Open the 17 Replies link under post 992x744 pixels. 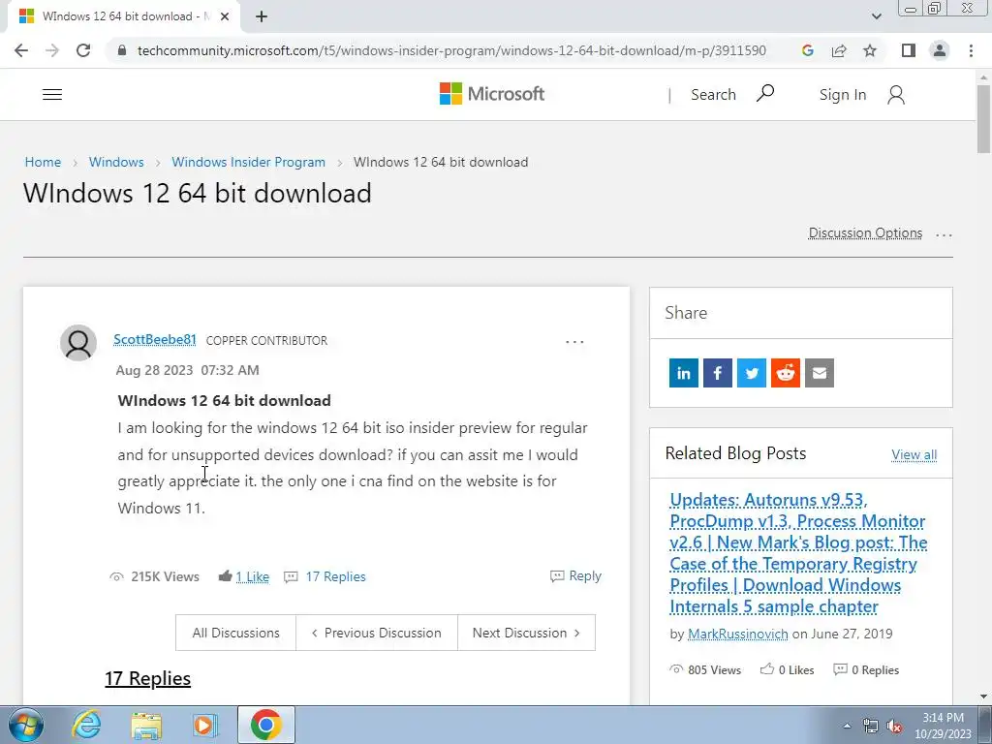pos(335,577)
